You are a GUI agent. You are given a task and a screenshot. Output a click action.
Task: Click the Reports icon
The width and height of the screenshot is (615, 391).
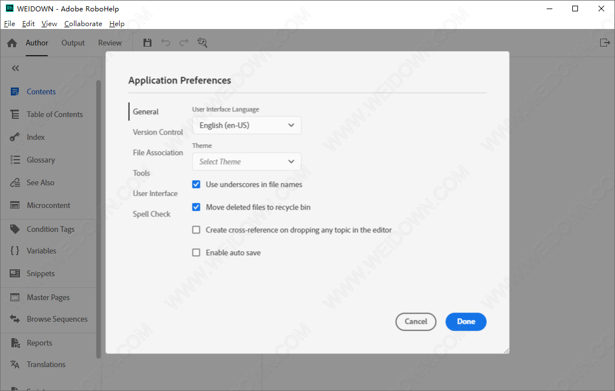[15, 343]
